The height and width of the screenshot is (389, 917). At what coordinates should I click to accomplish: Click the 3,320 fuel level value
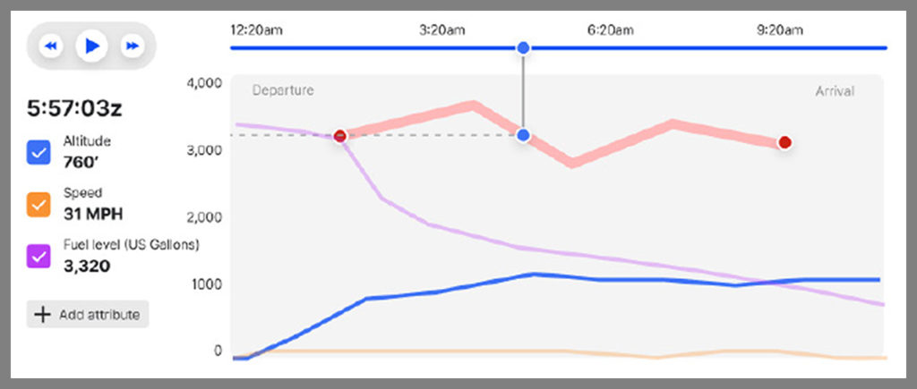click(81, 266)
